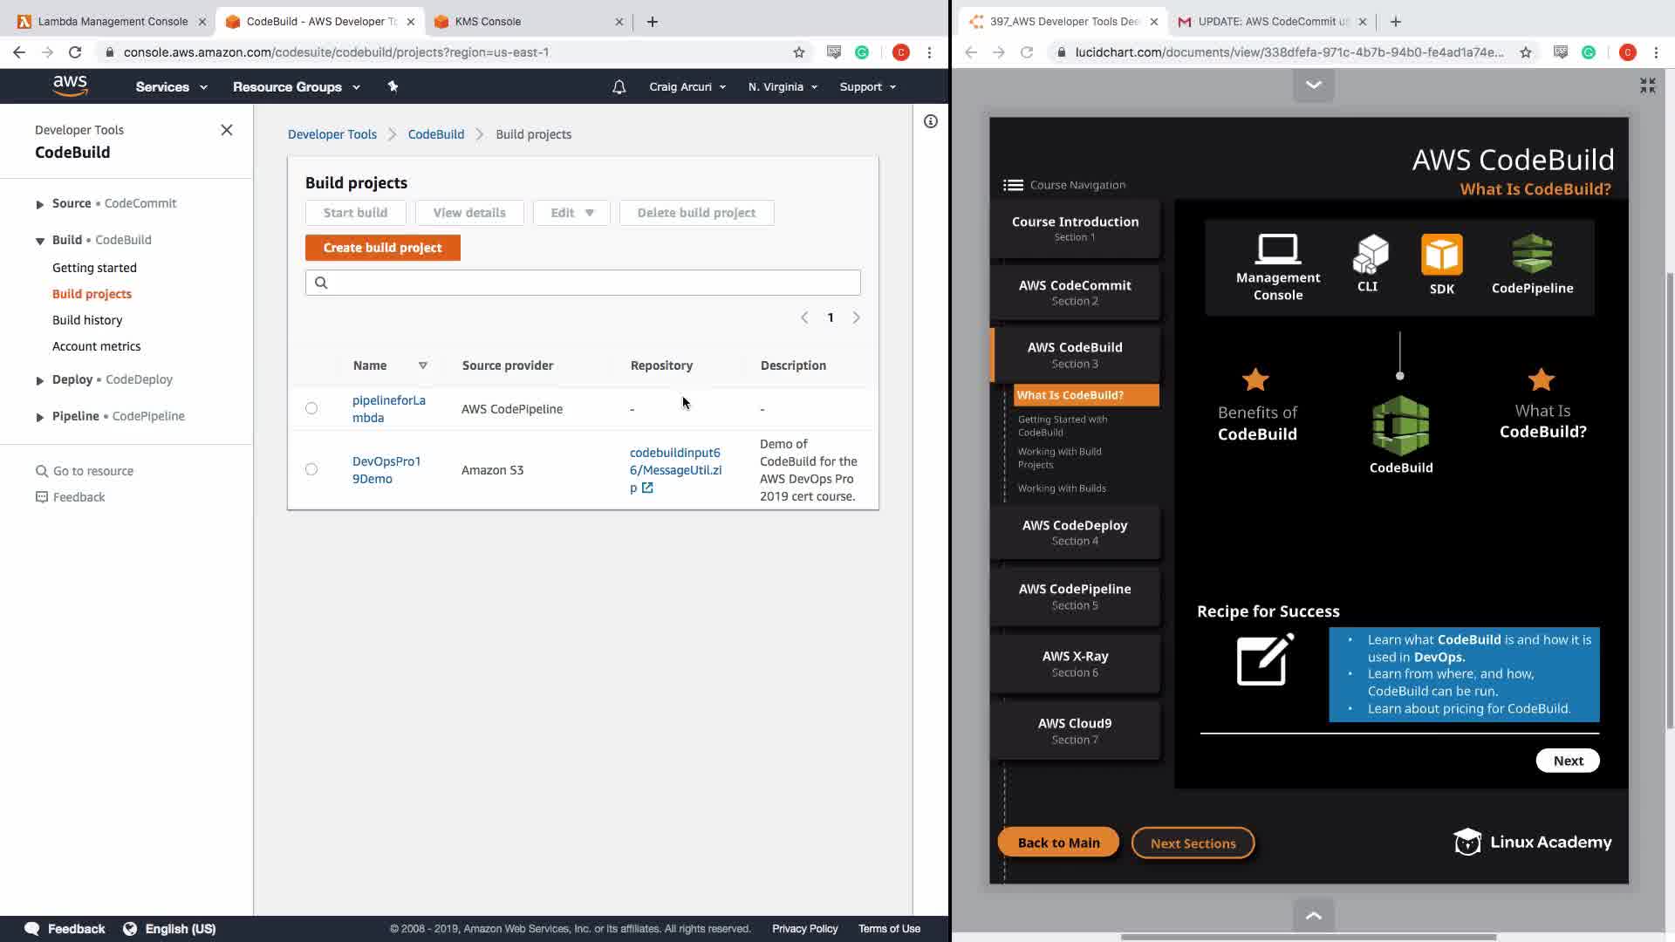Click the build projects search field

(583, 283)
